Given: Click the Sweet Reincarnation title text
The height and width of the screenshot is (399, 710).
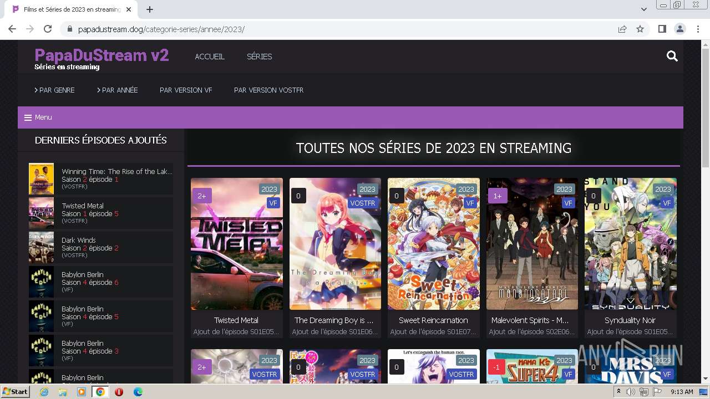Looking at the screenshot, I should pyautogui.click(x=433, y=320).
